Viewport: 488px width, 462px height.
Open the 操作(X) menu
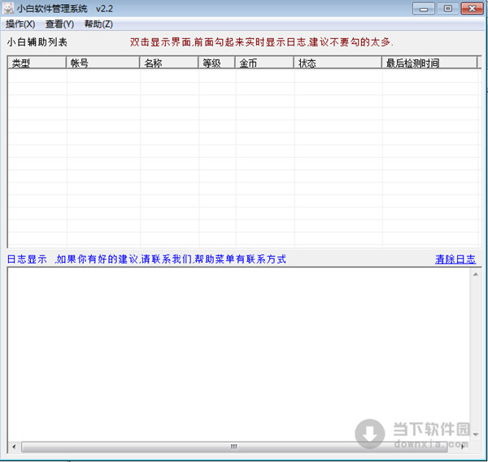[20, 24]
